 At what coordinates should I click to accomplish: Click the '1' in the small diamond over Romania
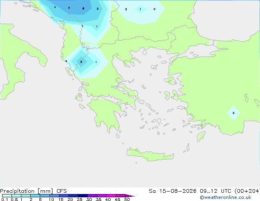pos(140,9)
